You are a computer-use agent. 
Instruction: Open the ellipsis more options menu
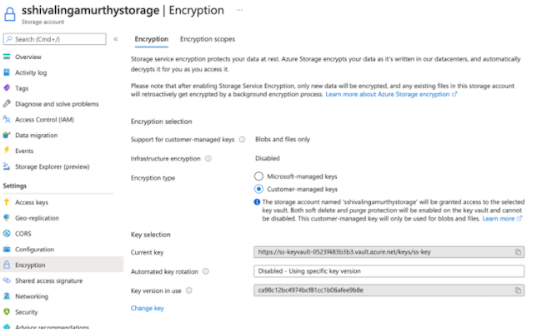pyautogui.click(x=239, y=10)
